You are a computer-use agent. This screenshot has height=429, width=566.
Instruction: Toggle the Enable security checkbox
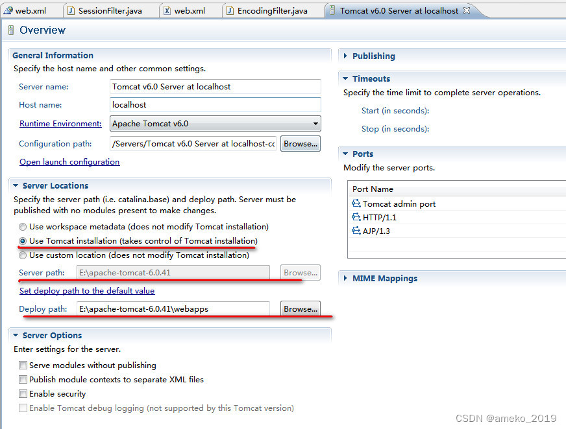(23, 393)
